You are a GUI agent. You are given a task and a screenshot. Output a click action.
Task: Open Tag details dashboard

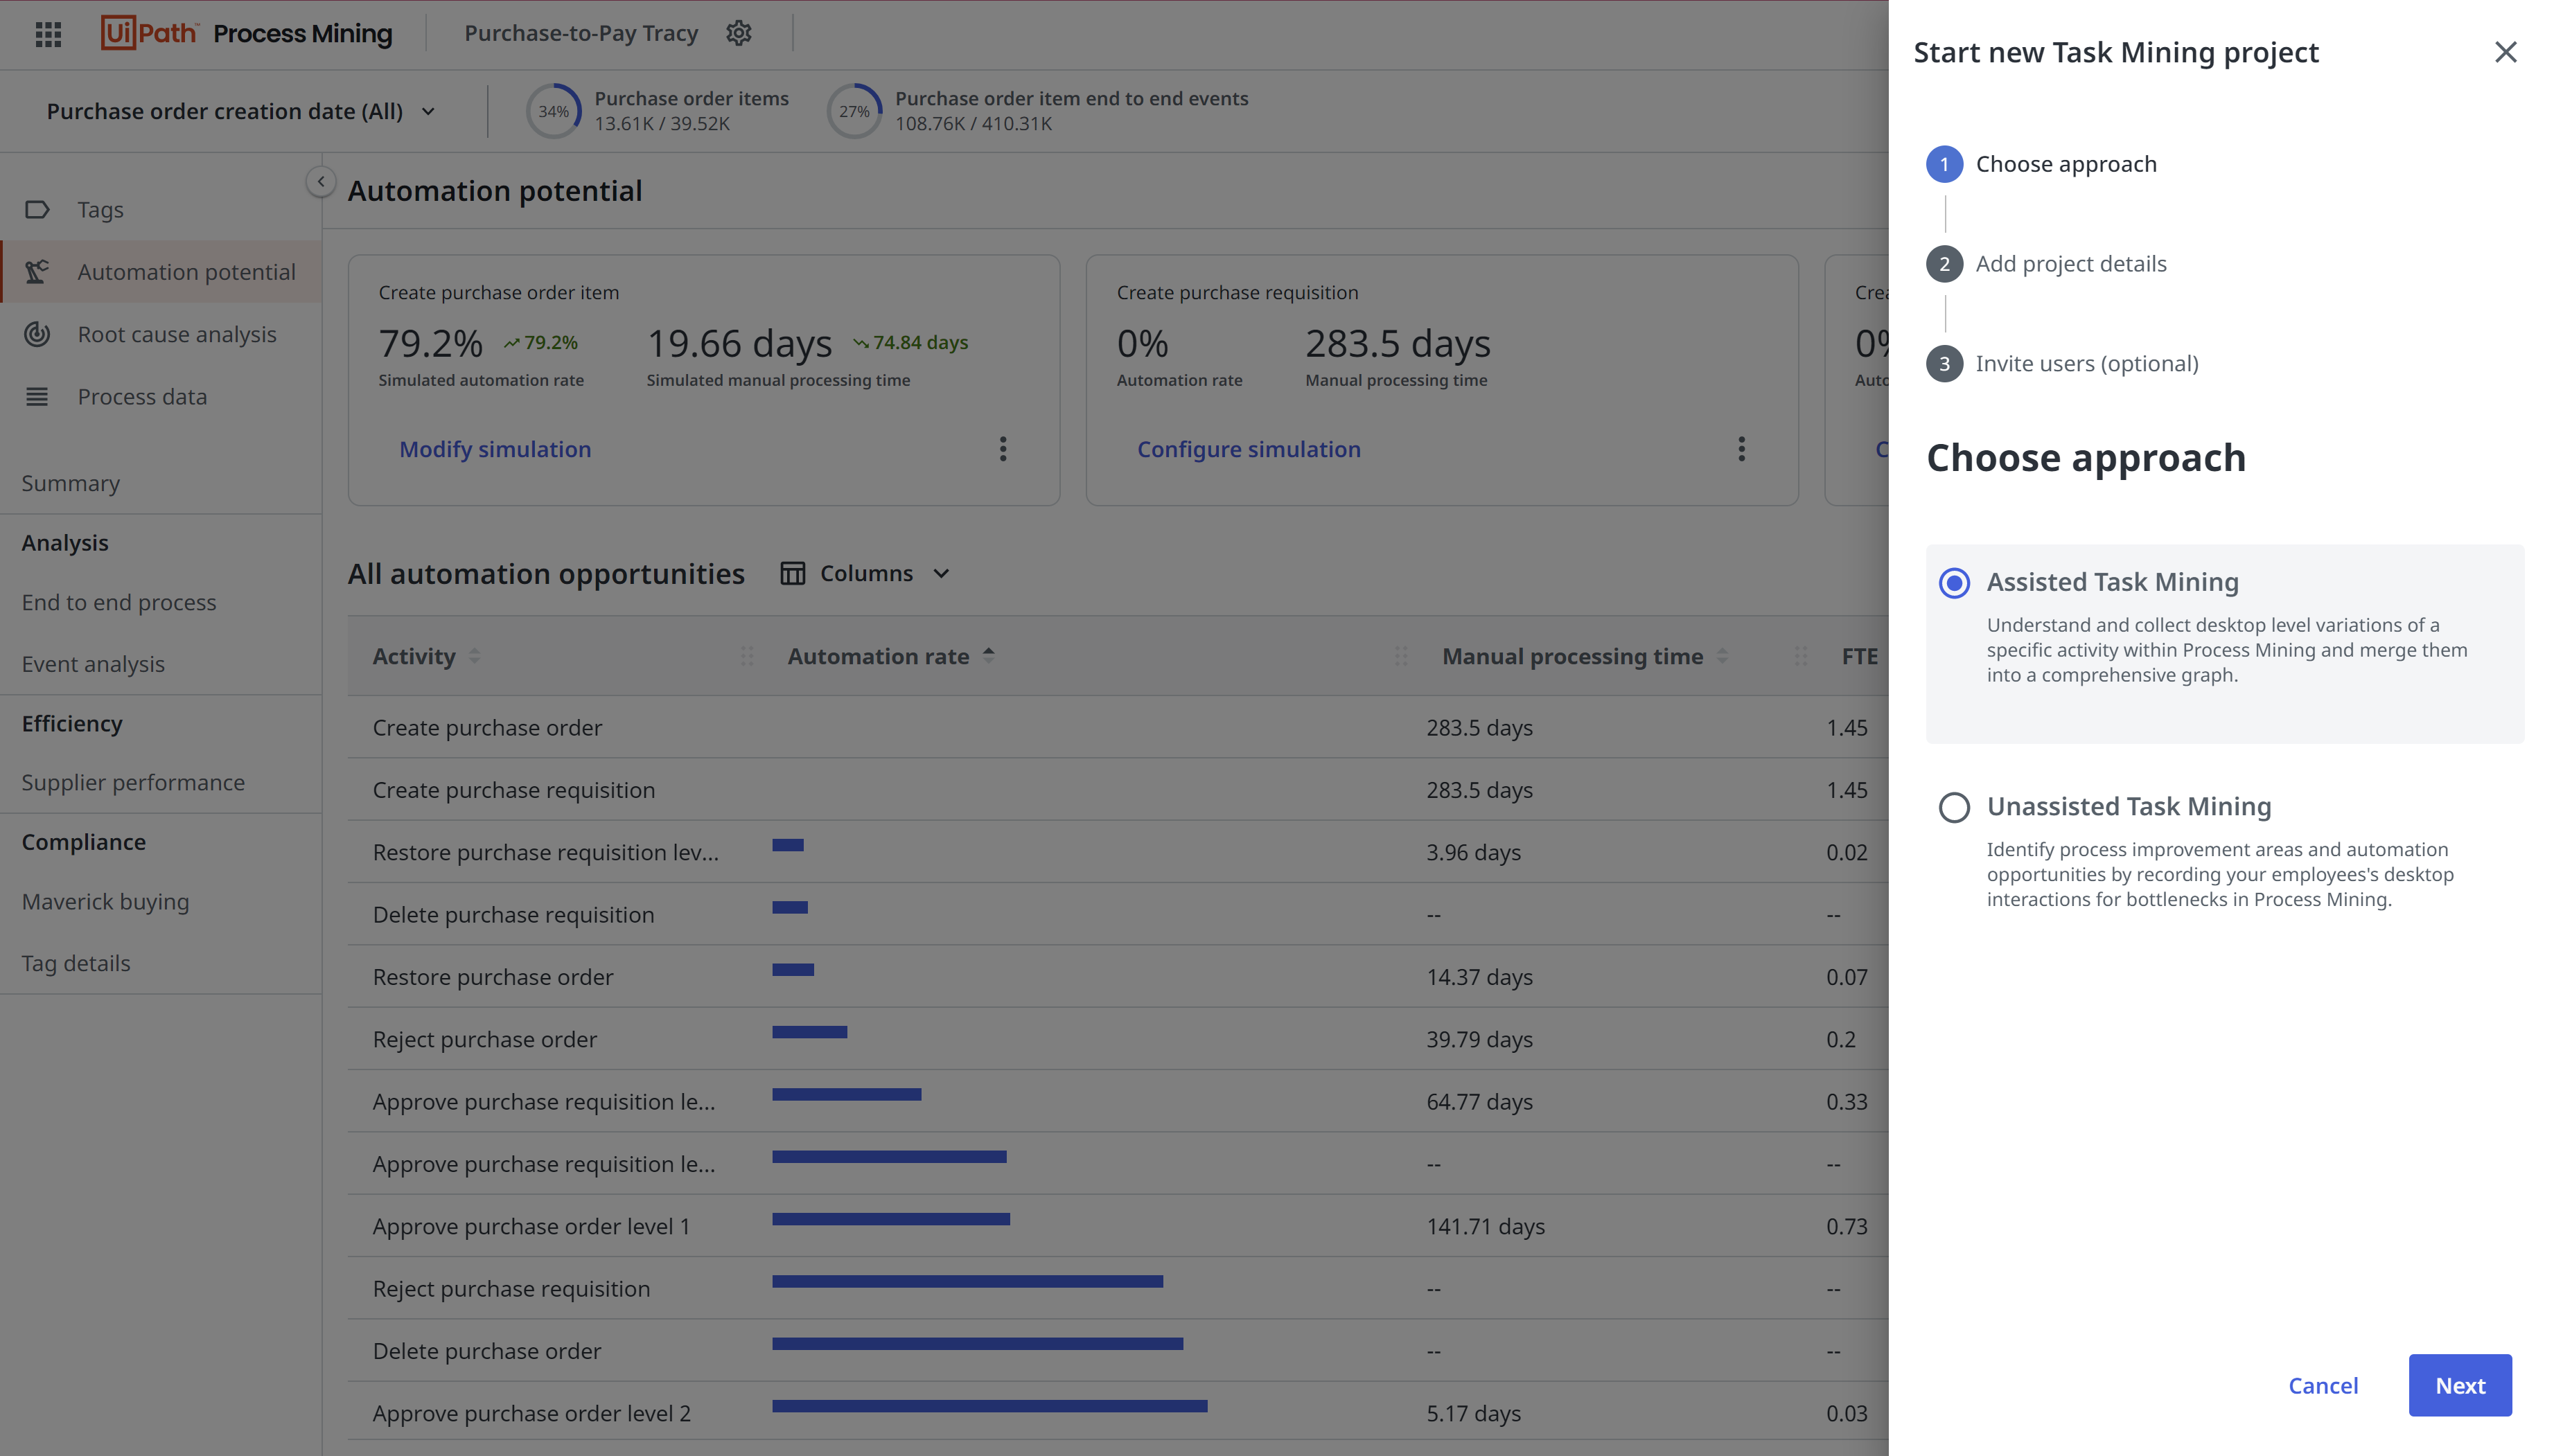click(76, 963)
